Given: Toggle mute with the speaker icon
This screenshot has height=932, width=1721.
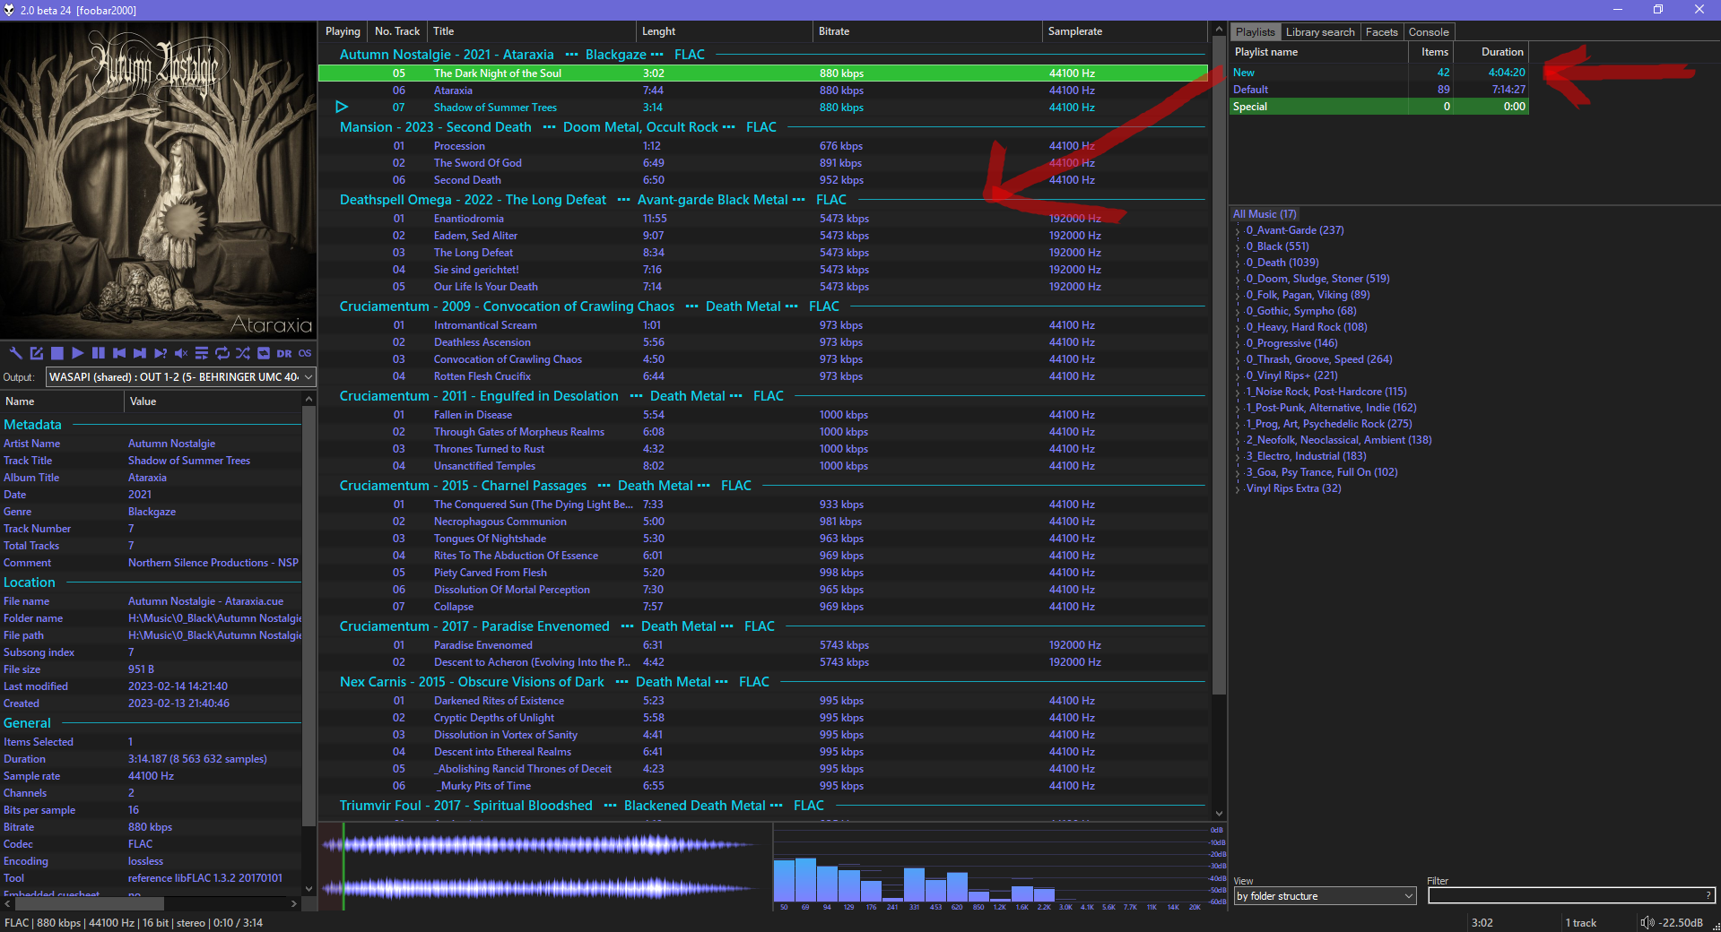Looking at the screenshot, I should pyautogui.click(x=181, y=353).
